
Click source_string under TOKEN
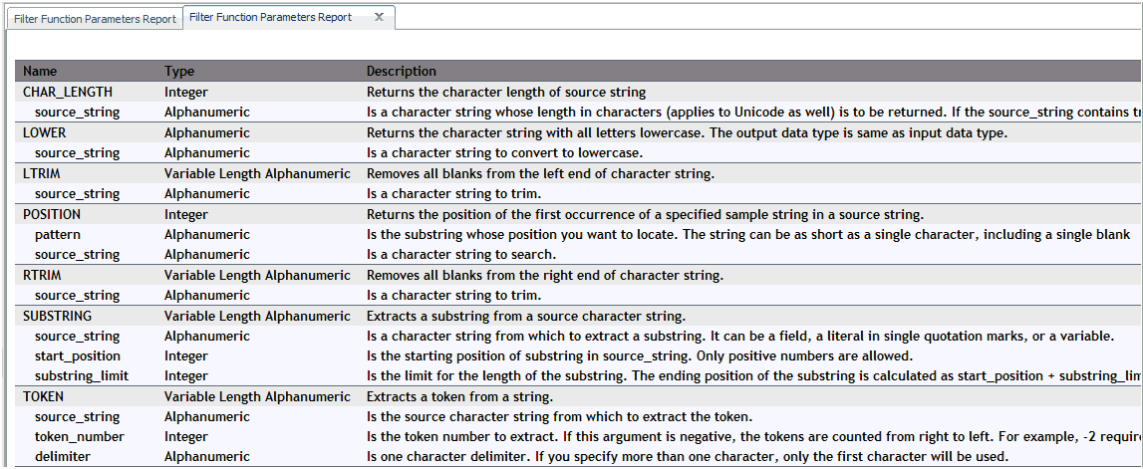[x=78, y=417]
